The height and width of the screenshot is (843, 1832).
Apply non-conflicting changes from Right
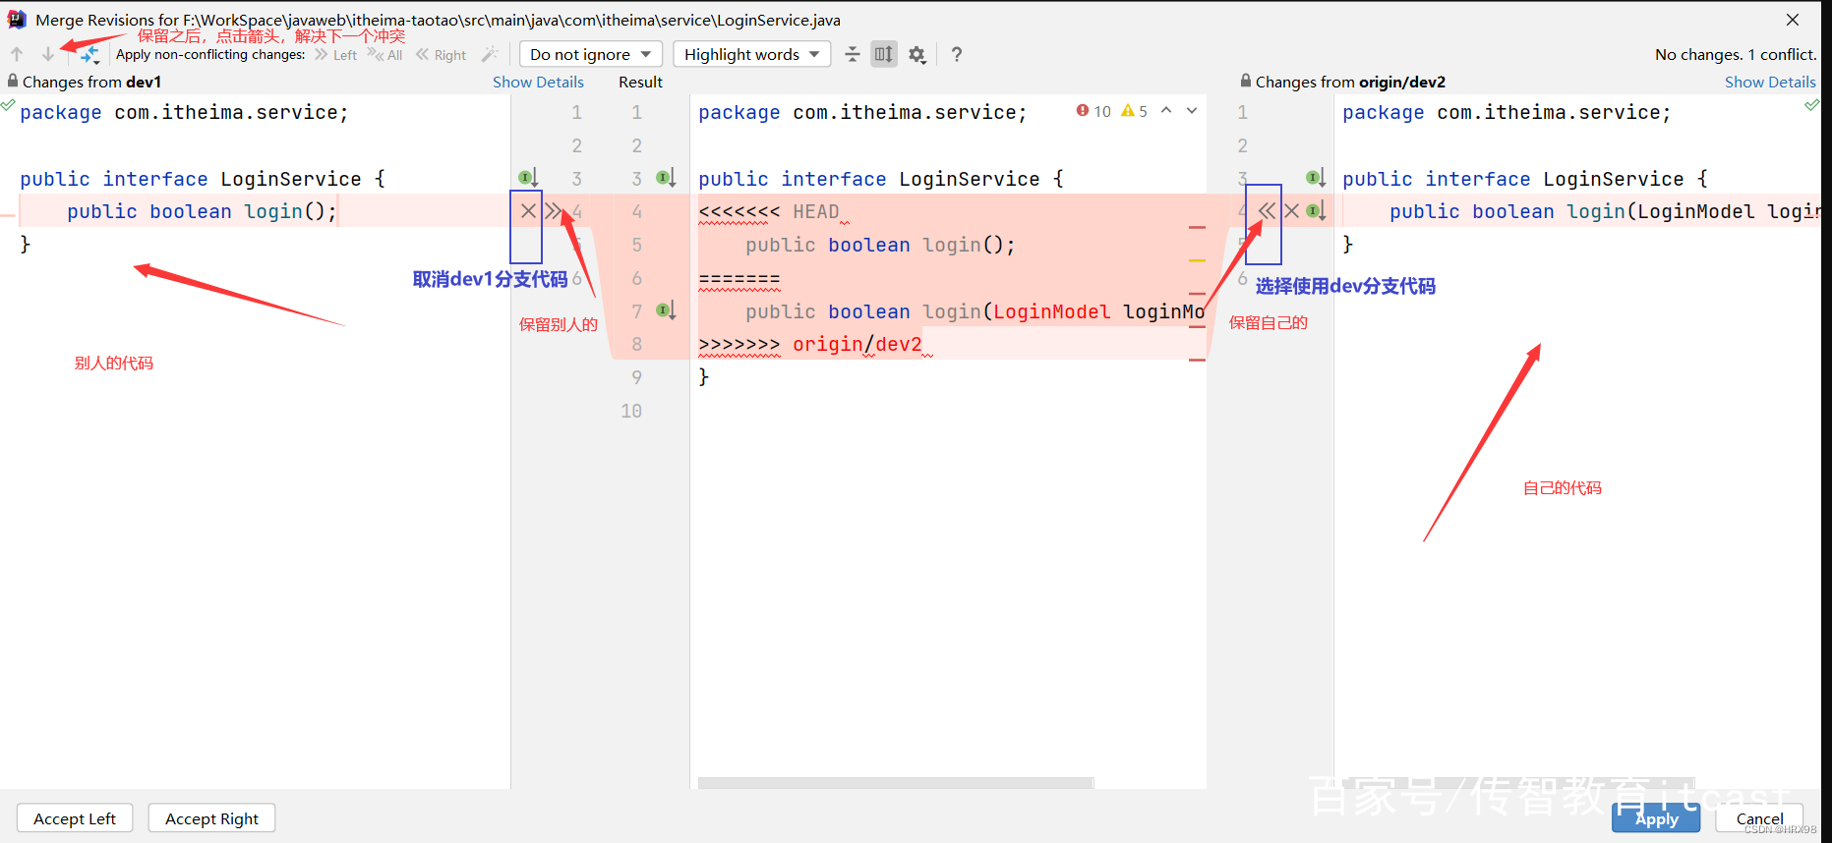(x=441, y=55)
